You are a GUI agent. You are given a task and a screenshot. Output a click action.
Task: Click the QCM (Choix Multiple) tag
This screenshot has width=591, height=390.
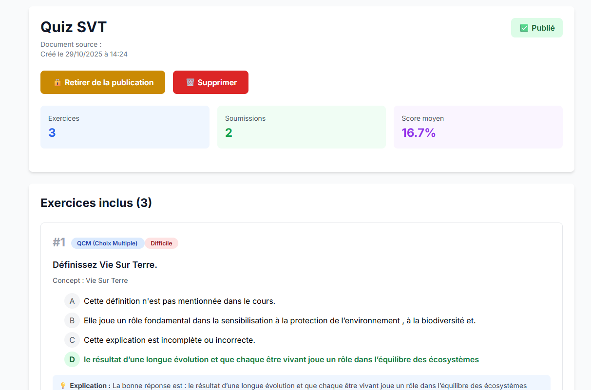[x=107, y=243]
